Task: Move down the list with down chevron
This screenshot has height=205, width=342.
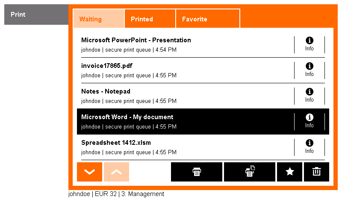Action: [x=89, y=172]
